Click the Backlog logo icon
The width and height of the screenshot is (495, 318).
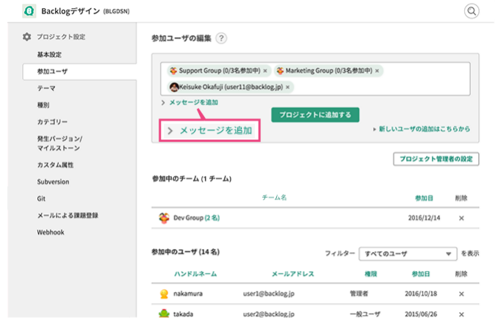[x=29, y=11]
